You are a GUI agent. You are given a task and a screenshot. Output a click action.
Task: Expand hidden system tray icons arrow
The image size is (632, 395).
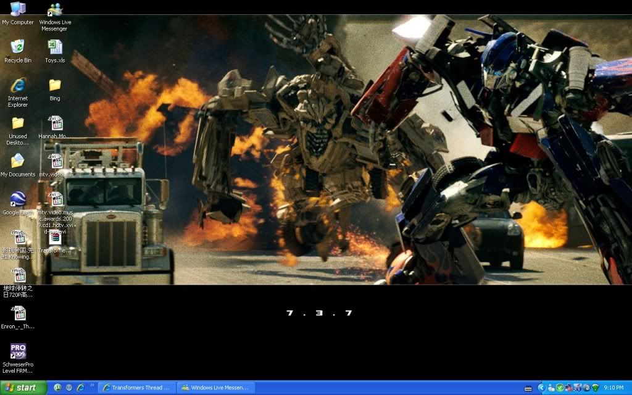point(541,388)
